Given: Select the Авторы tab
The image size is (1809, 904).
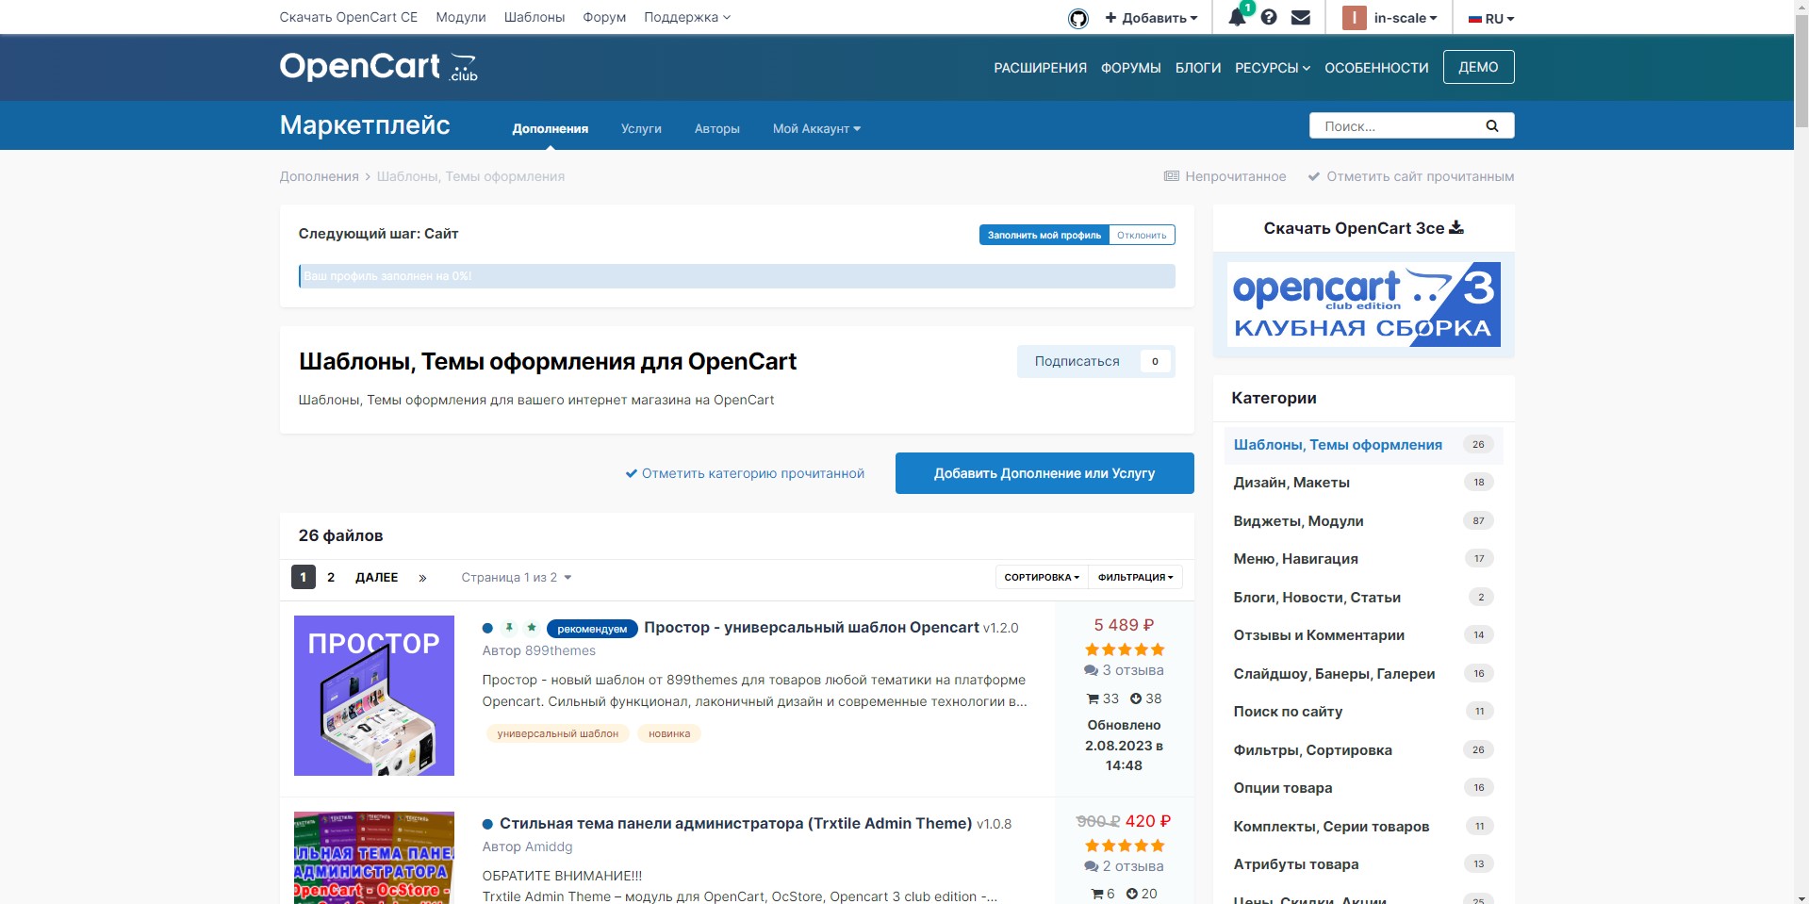Looking at the screenshot, I should 717,128.
